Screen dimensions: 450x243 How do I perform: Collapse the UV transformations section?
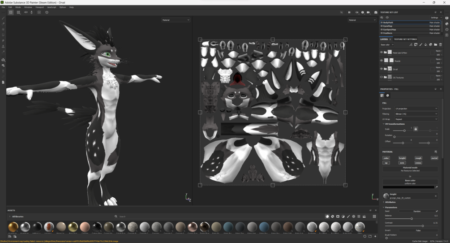click(x=383, y=124)
